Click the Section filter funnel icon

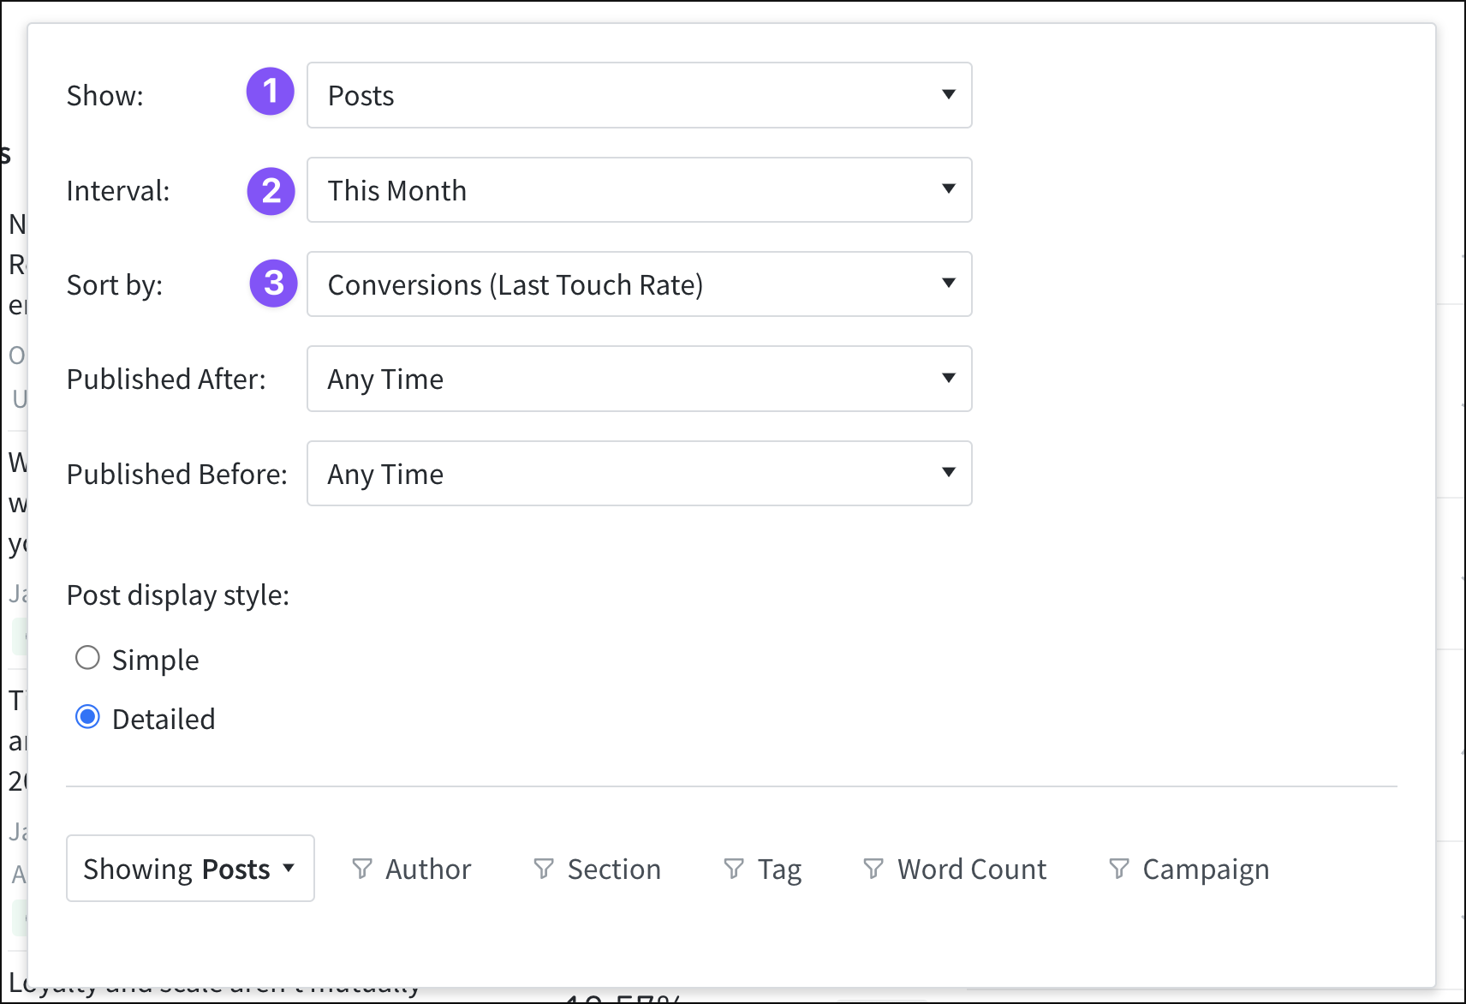click(545, 869)
